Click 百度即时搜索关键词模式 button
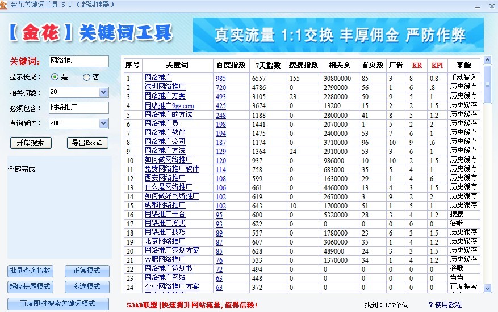This screenshot has height=312, width=498. pos(57,304)
